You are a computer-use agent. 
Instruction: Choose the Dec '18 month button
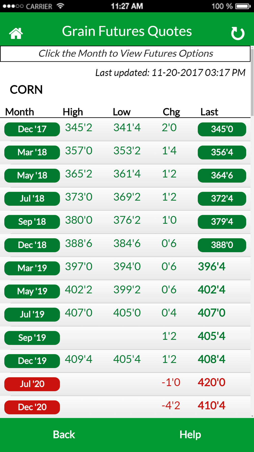pyautogui.click(x=32, y=245)
